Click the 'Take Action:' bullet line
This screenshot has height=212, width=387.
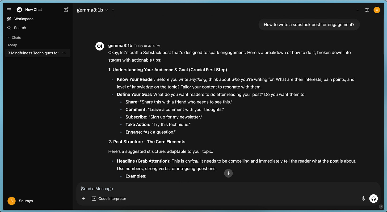(158, 124)
